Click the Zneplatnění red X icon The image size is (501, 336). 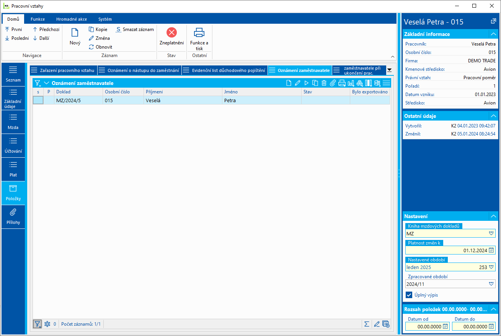172,32
